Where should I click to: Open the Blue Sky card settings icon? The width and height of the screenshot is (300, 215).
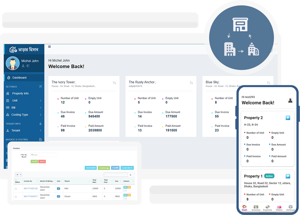tap(269, 83)
